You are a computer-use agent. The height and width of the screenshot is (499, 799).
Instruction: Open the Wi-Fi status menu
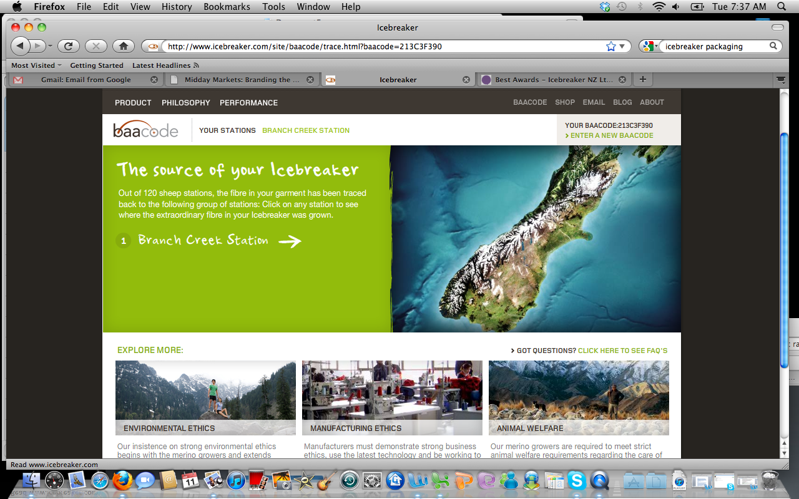[x=659, y=7]
